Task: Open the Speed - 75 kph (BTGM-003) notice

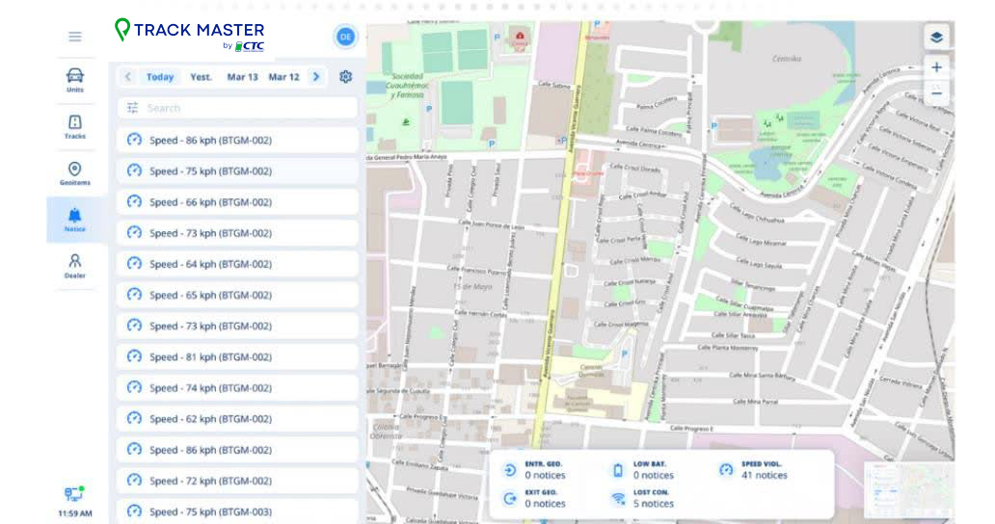Action: pyautogui.click(x=237, y=511)
